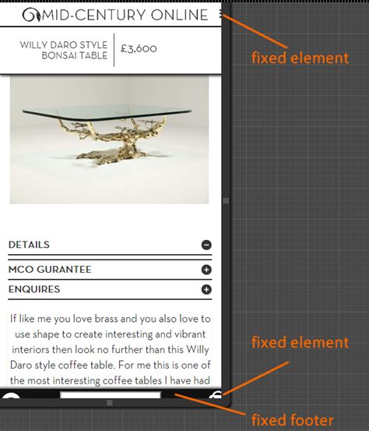Click the round icon at footer left
369x431 pixels.
click(11, 395)
